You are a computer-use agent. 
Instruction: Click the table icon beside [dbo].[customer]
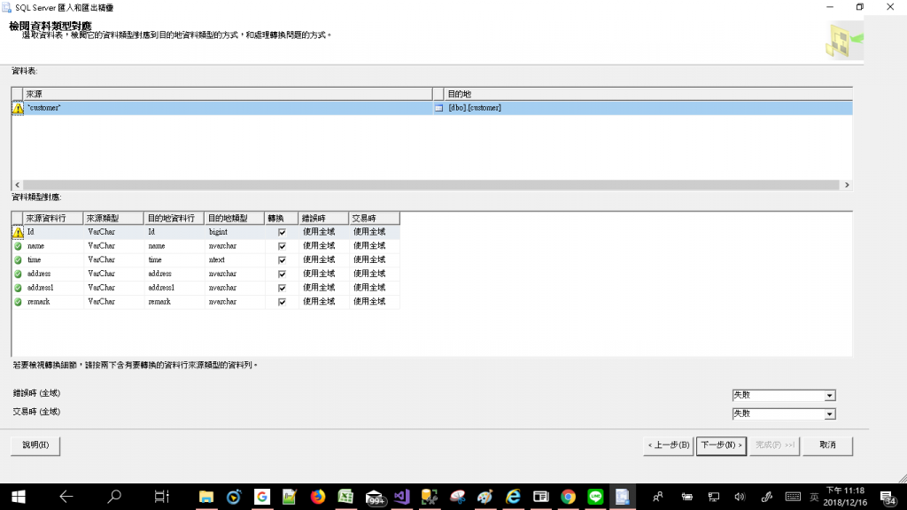[439, 108]
